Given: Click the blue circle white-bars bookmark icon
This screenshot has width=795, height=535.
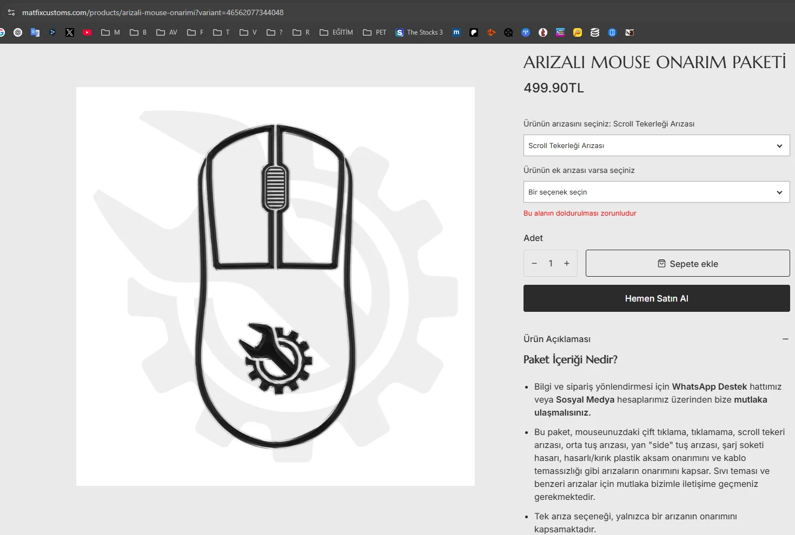Looking at the screenshot, I should (526, 32).
